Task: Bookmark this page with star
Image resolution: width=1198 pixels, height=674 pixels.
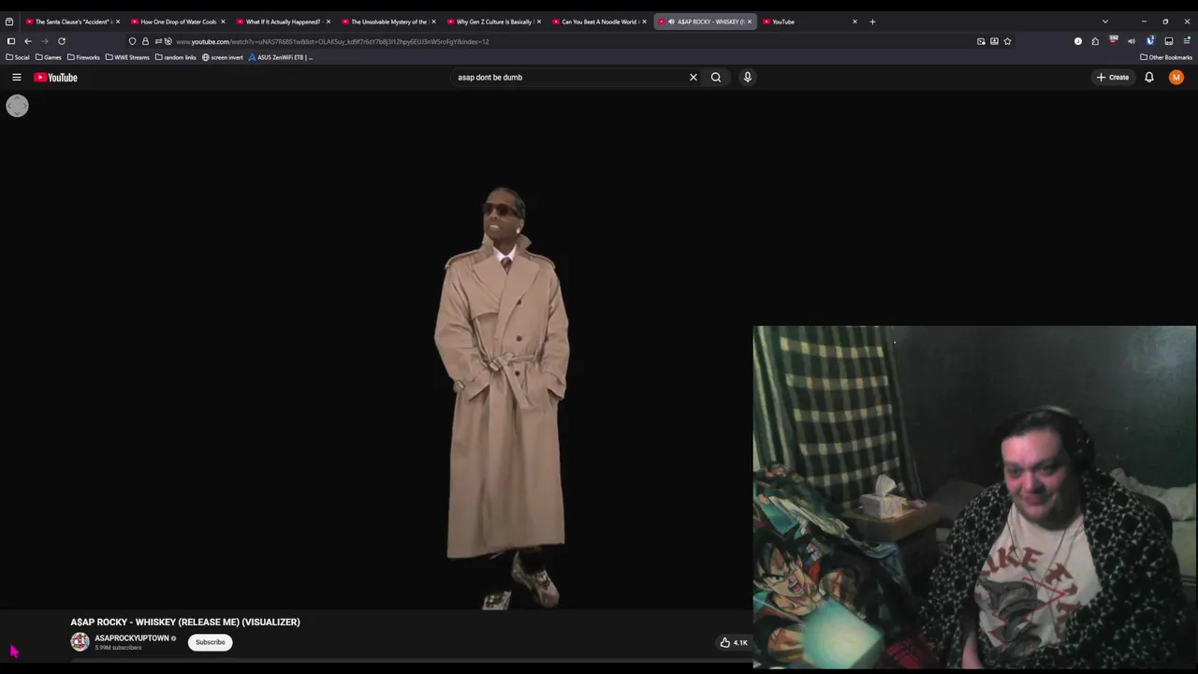Action: click(x=1007, y=41)
